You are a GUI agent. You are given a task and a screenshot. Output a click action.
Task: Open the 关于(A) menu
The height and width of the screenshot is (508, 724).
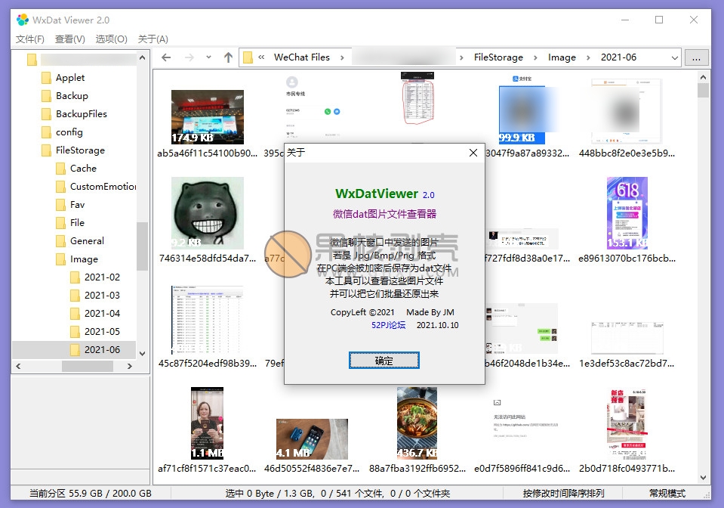[153, 39]
